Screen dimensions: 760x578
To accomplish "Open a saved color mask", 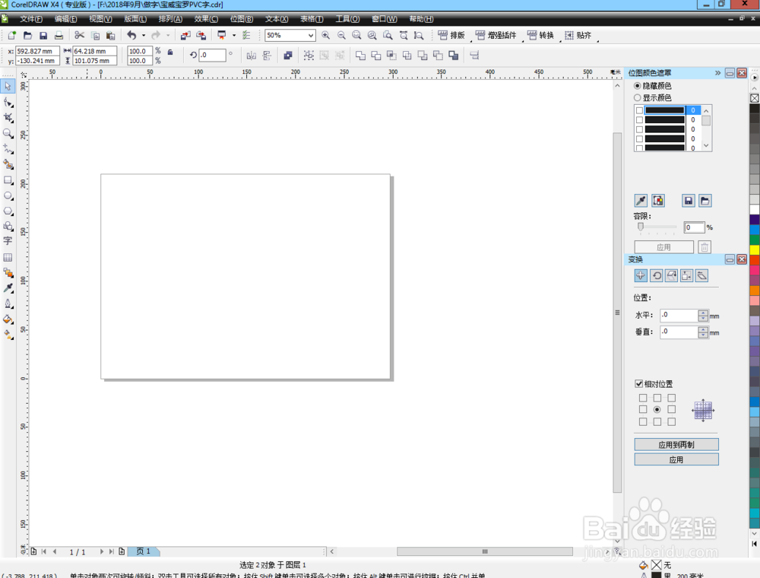I will click(705, 200).
